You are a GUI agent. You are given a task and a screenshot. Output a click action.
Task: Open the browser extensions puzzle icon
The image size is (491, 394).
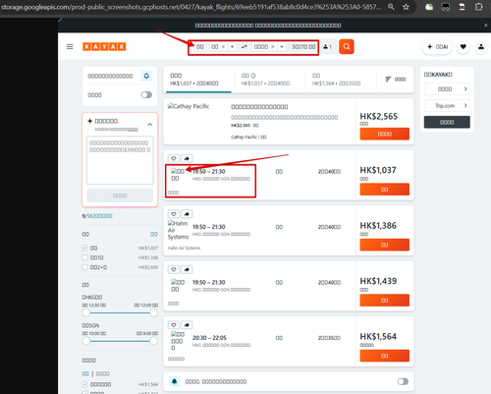click(479, 7)
